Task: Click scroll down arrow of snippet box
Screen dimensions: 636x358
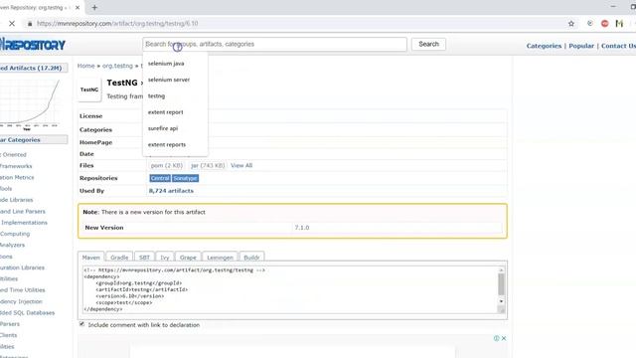Action: [501, 301]
